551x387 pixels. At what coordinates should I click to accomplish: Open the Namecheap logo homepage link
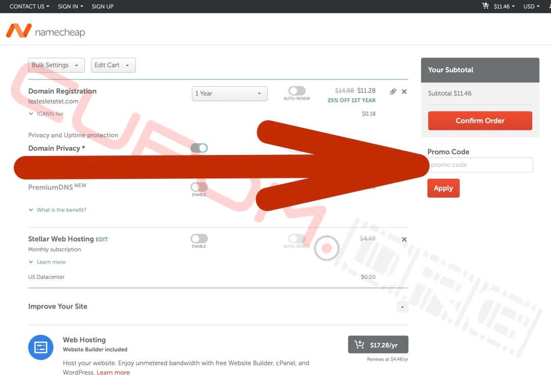45,31
